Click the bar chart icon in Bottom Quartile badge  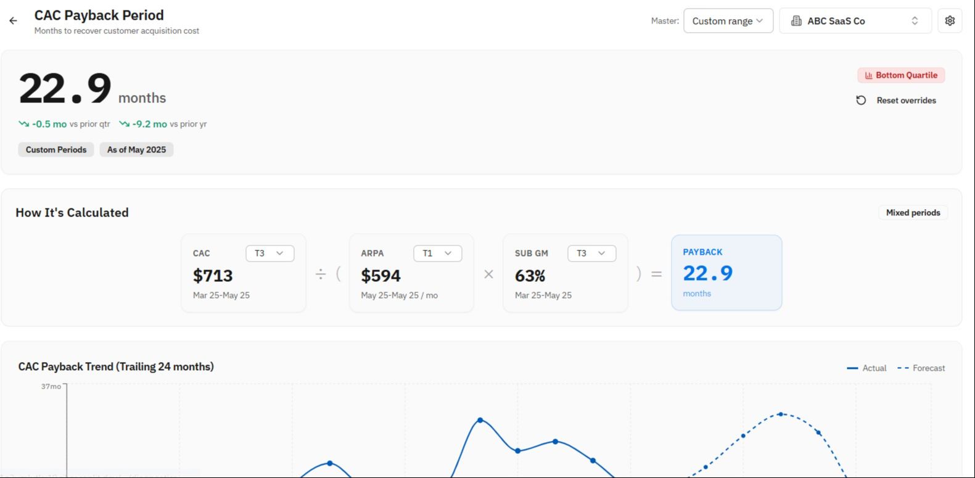[868, 75]
